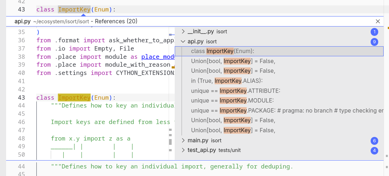Jump to the ImportKey.ATTRIBUTE reference
Screen dimensions: 389x176
pos(235,91)
